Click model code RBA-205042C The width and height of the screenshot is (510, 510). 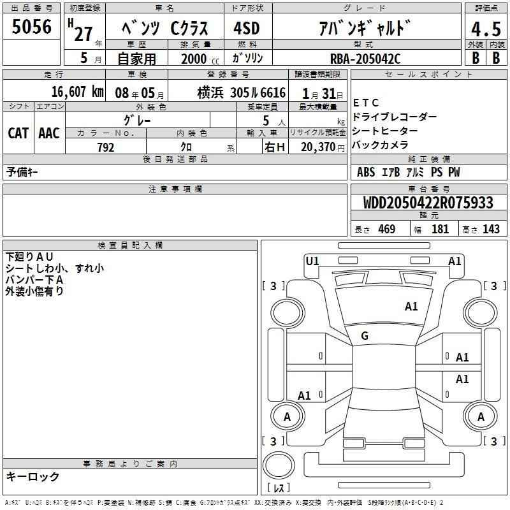[x=365, y=59]
